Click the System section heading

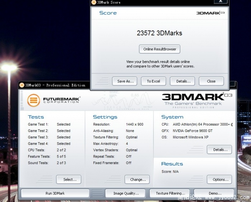pyautogui.click(x=172, y=117)
